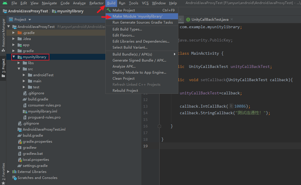Click the proguard-rules.pro file icon
This screenshot has height=185, width=301.
click(25, 117)
